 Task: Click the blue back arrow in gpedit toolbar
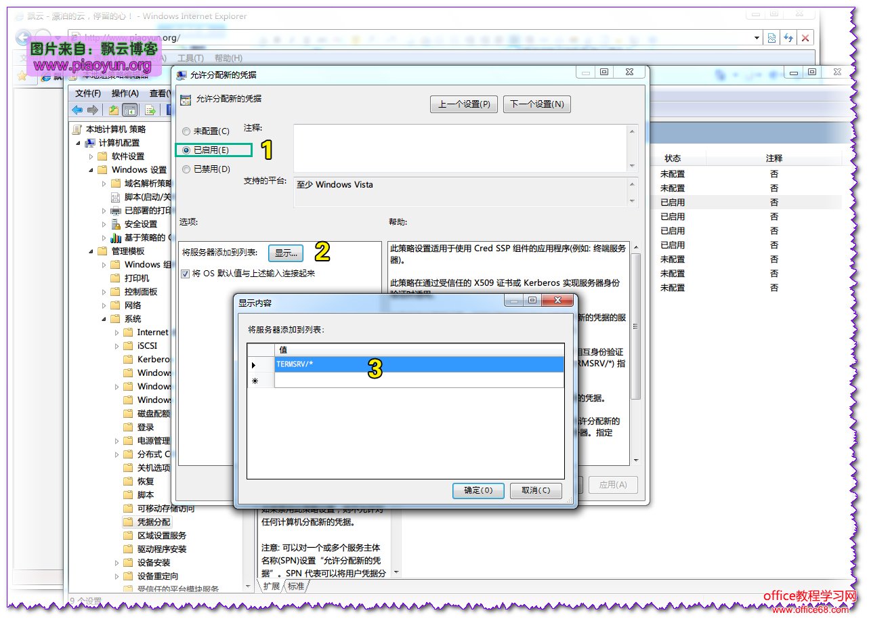(x=77, y=110)
